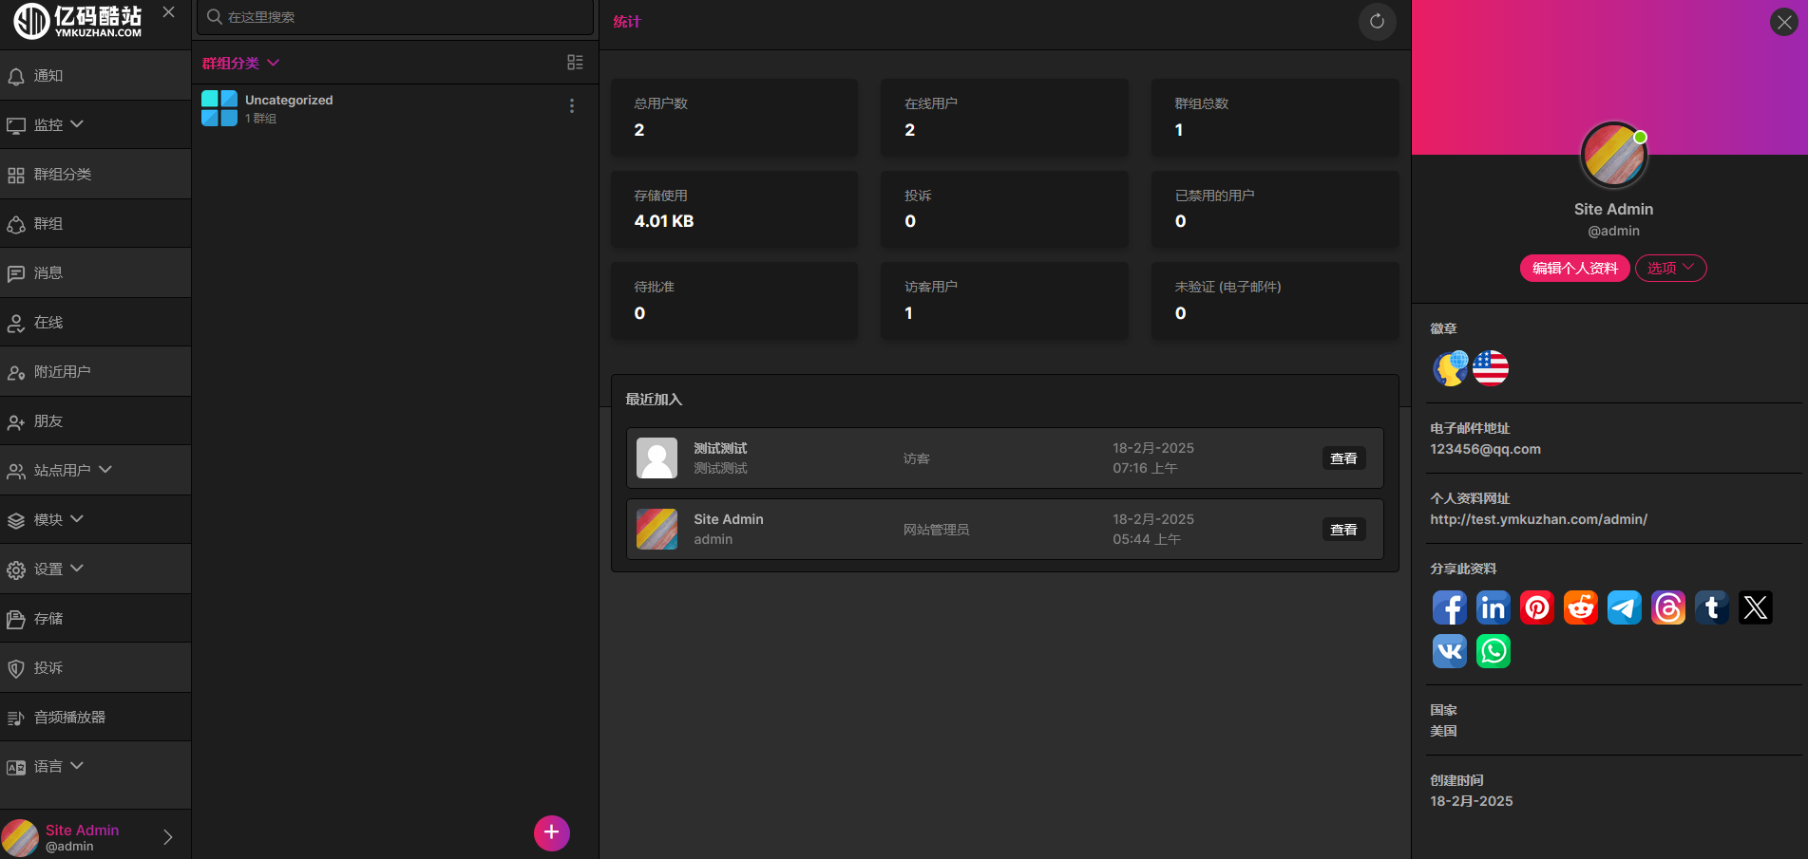Open the 选项 dropdown on profile
Screen dimensions: 1808x859
point(1670,269)
